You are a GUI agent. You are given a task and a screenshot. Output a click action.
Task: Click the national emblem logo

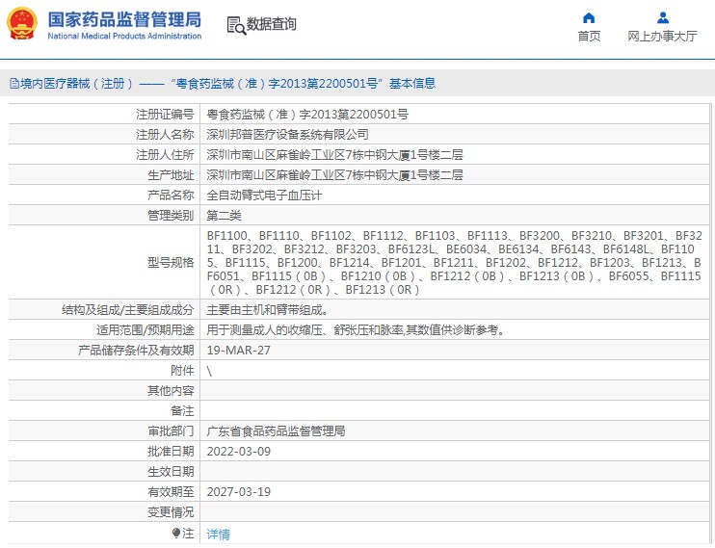click(x=21, y=24)
